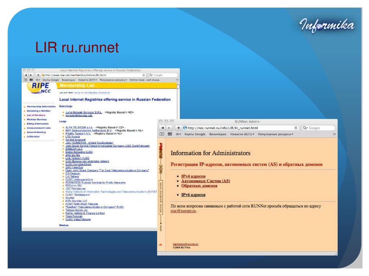Open the Автономных Систем (AS) link
Image resolution: width=369 pixels, height=276 pixels.
tap(205, 181)
